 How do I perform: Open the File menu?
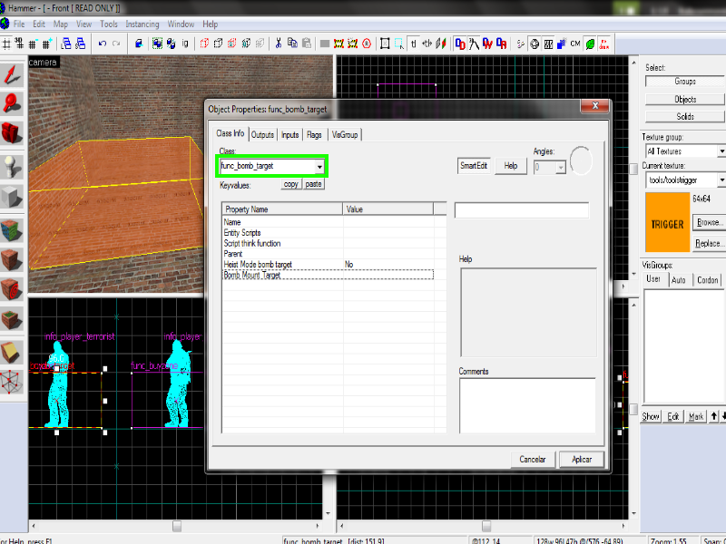[19, 24]
